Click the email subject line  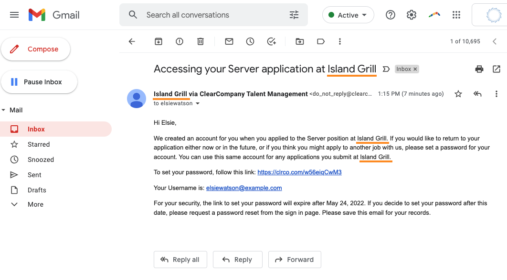tap(265, 69)
